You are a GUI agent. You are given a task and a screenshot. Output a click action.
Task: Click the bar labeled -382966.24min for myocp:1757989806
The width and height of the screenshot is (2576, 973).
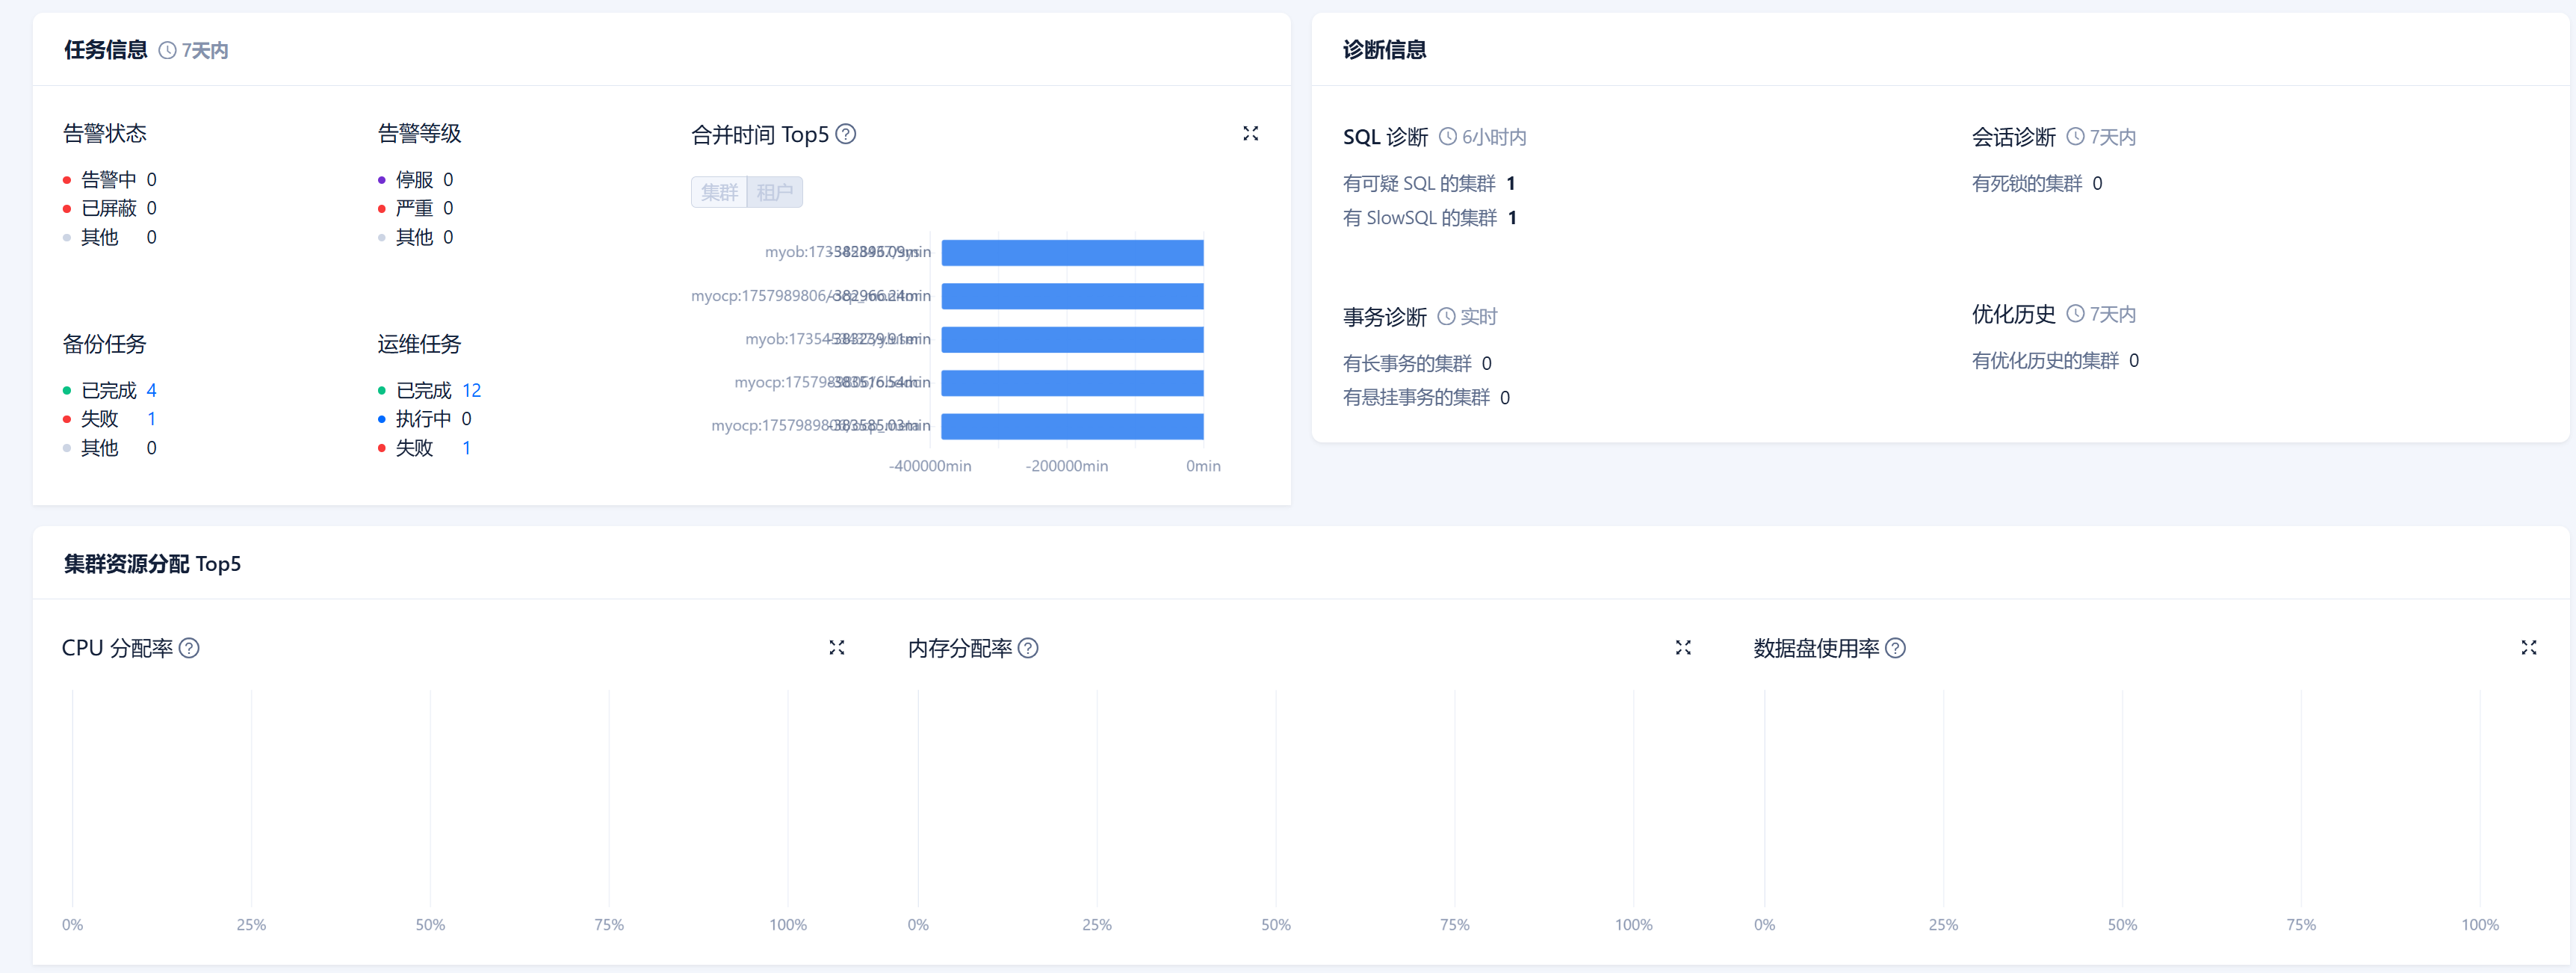tap(1072, 296)
